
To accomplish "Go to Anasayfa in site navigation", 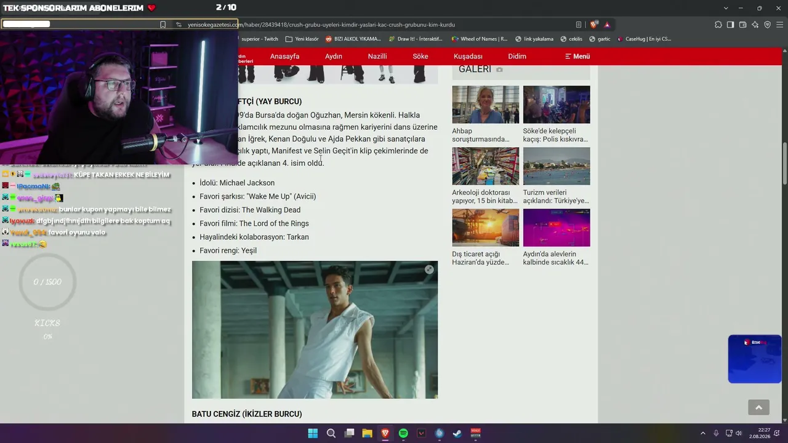I will pyautogui.click(x=284, y=56).
